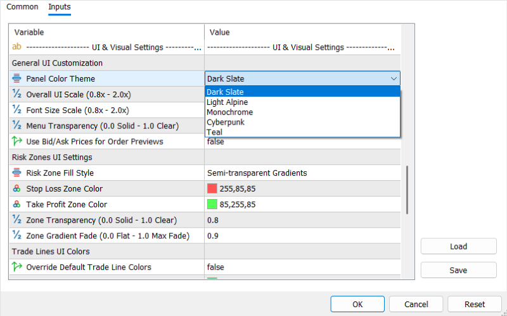Click the Override Default Trade Line Colors icon
This screenshot has height=316, width=507.
coord(17,267)
